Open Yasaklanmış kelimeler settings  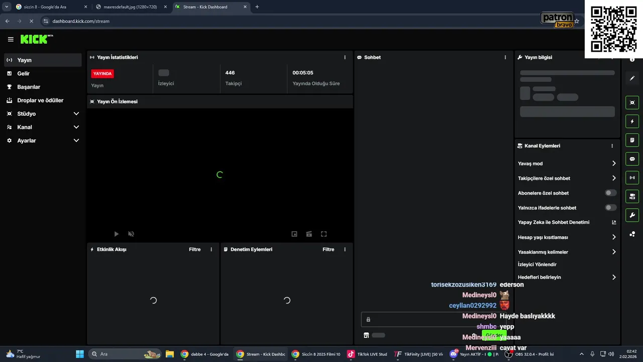coord(567,252)
